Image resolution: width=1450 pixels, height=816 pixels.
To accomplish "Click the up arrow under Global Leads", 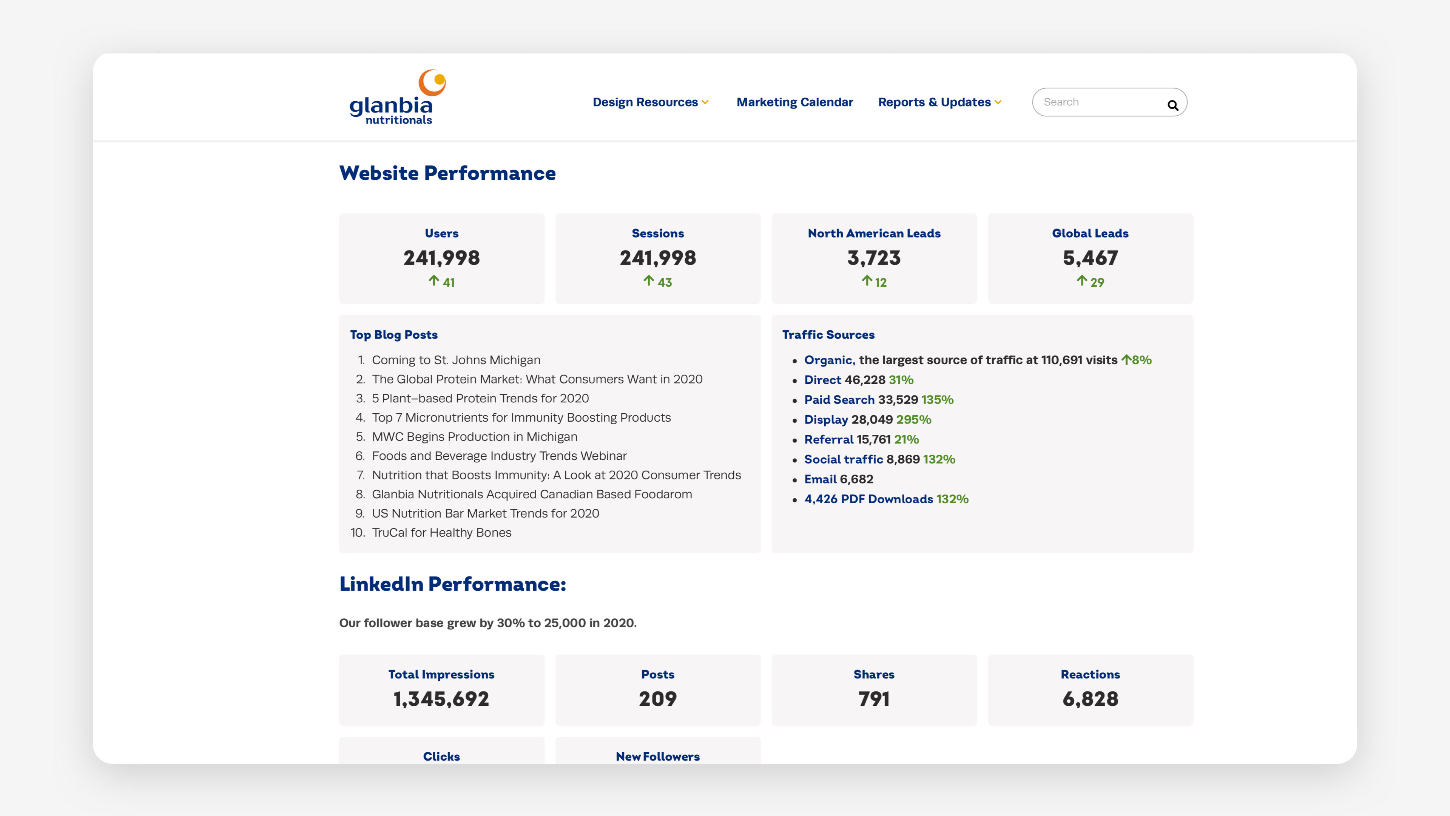I will 1082,280.
